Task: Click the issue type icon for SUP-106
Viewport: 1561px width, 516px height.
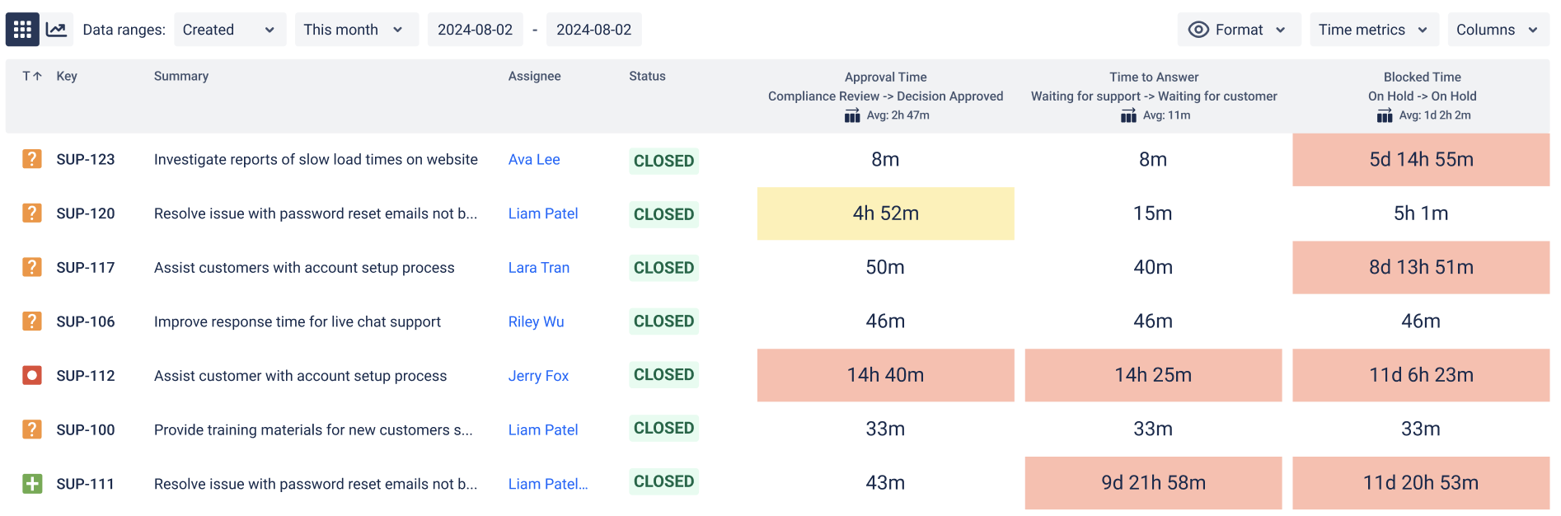Action: click(x=32, y=321)
